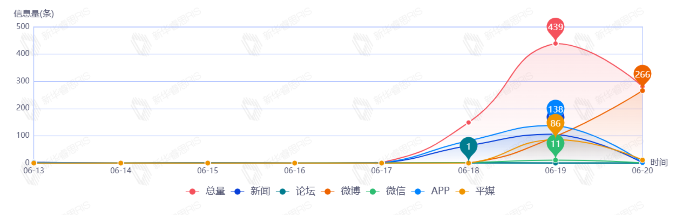This screenshot has height=215, width=680.
Task: Click the data point at 06-16
Action: click(x=295, y=163)
